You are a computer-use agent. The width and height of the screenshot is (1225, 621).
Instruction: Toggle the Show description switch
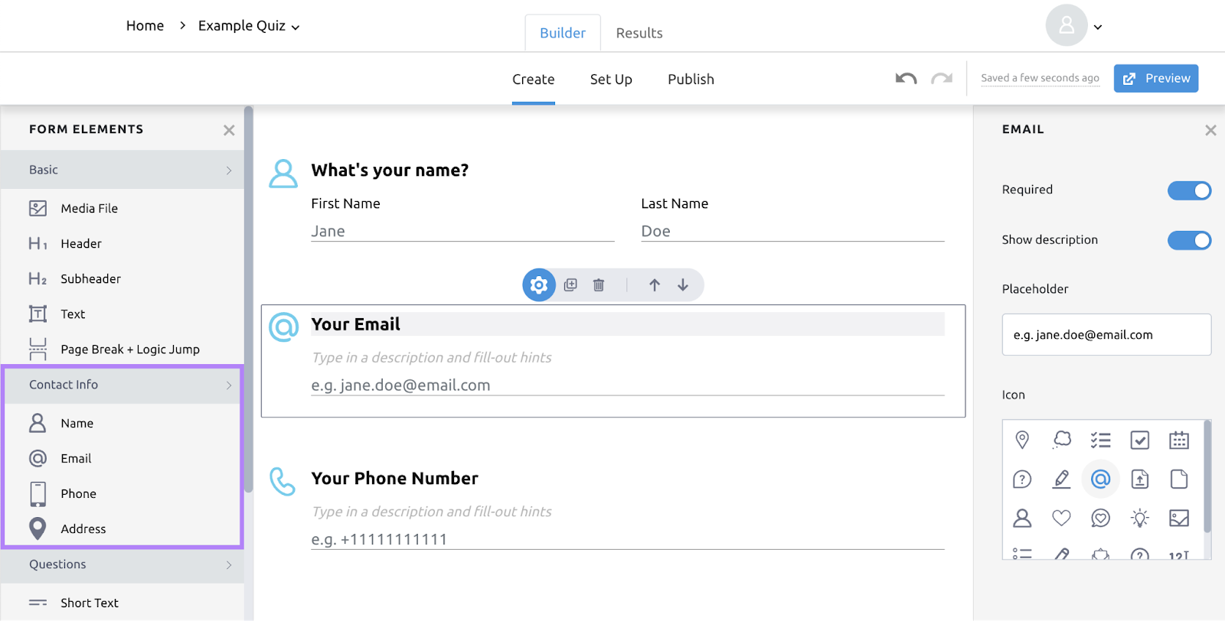point(1189,240)
